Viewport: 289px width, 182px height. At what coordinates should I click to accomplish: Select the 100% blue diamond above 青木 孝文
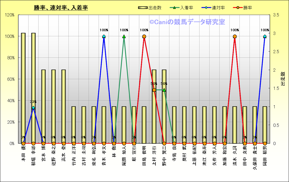coord(104,36)
